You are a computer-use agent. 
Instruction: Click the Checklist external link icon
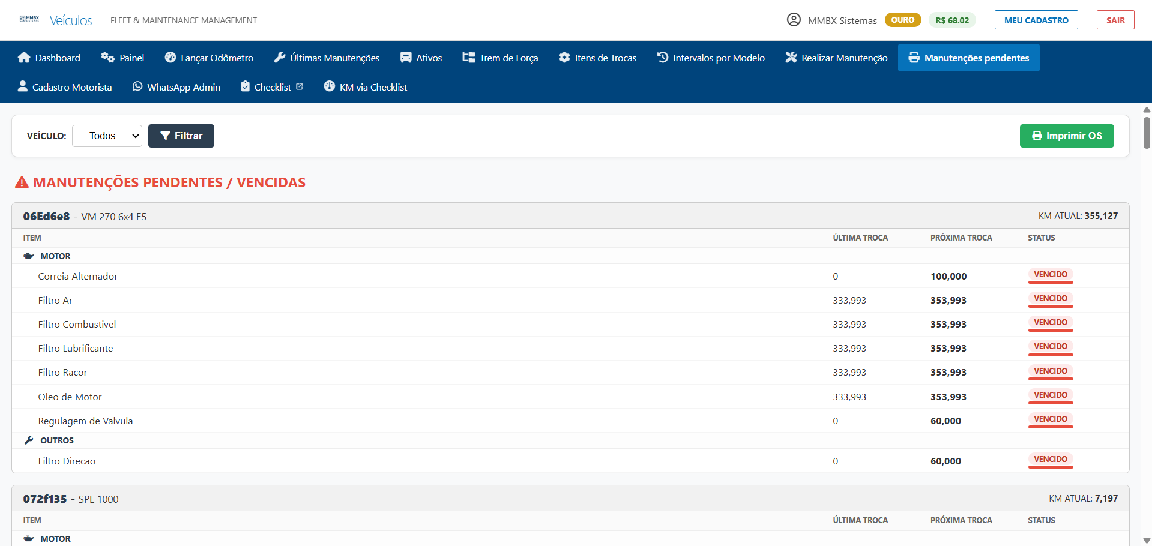300,86
